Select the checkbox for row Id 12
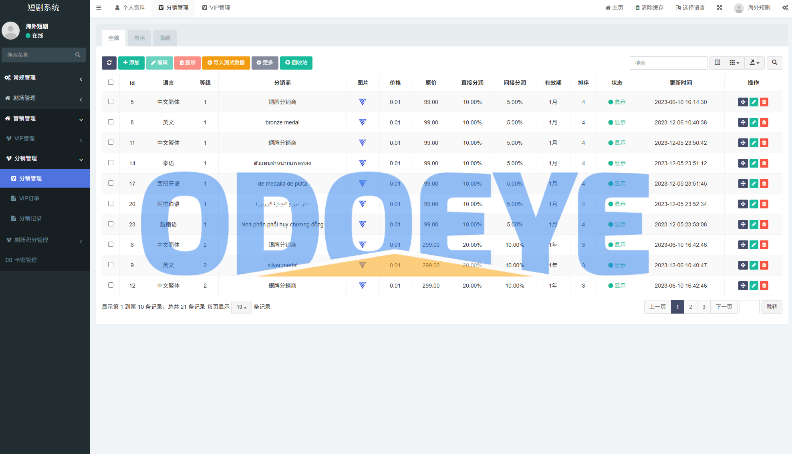Viewport: 792px width, 454px height. click(x=111, y=285)
